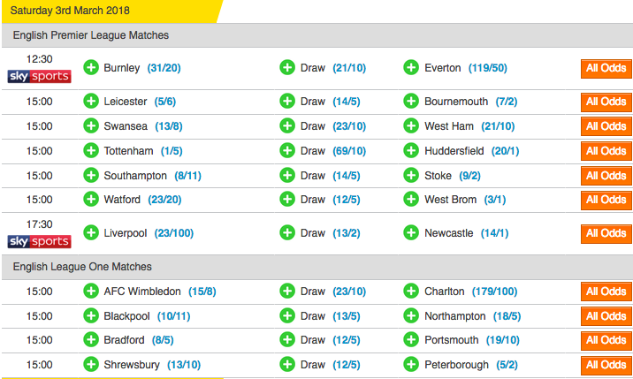Add AFC Wimbledon with the plus icon

(91, 291)
